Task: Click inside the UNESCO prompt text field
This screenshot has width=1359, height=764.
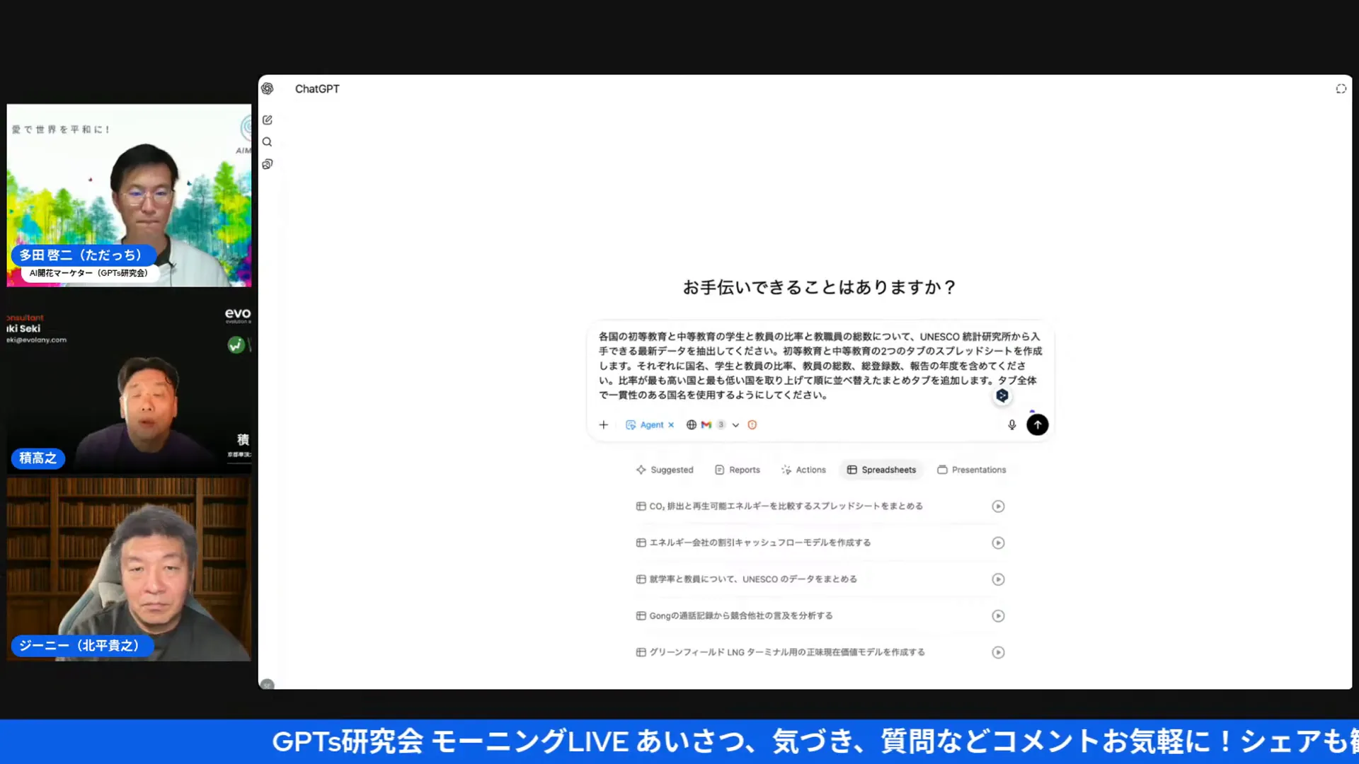Action: click(820, 366)
